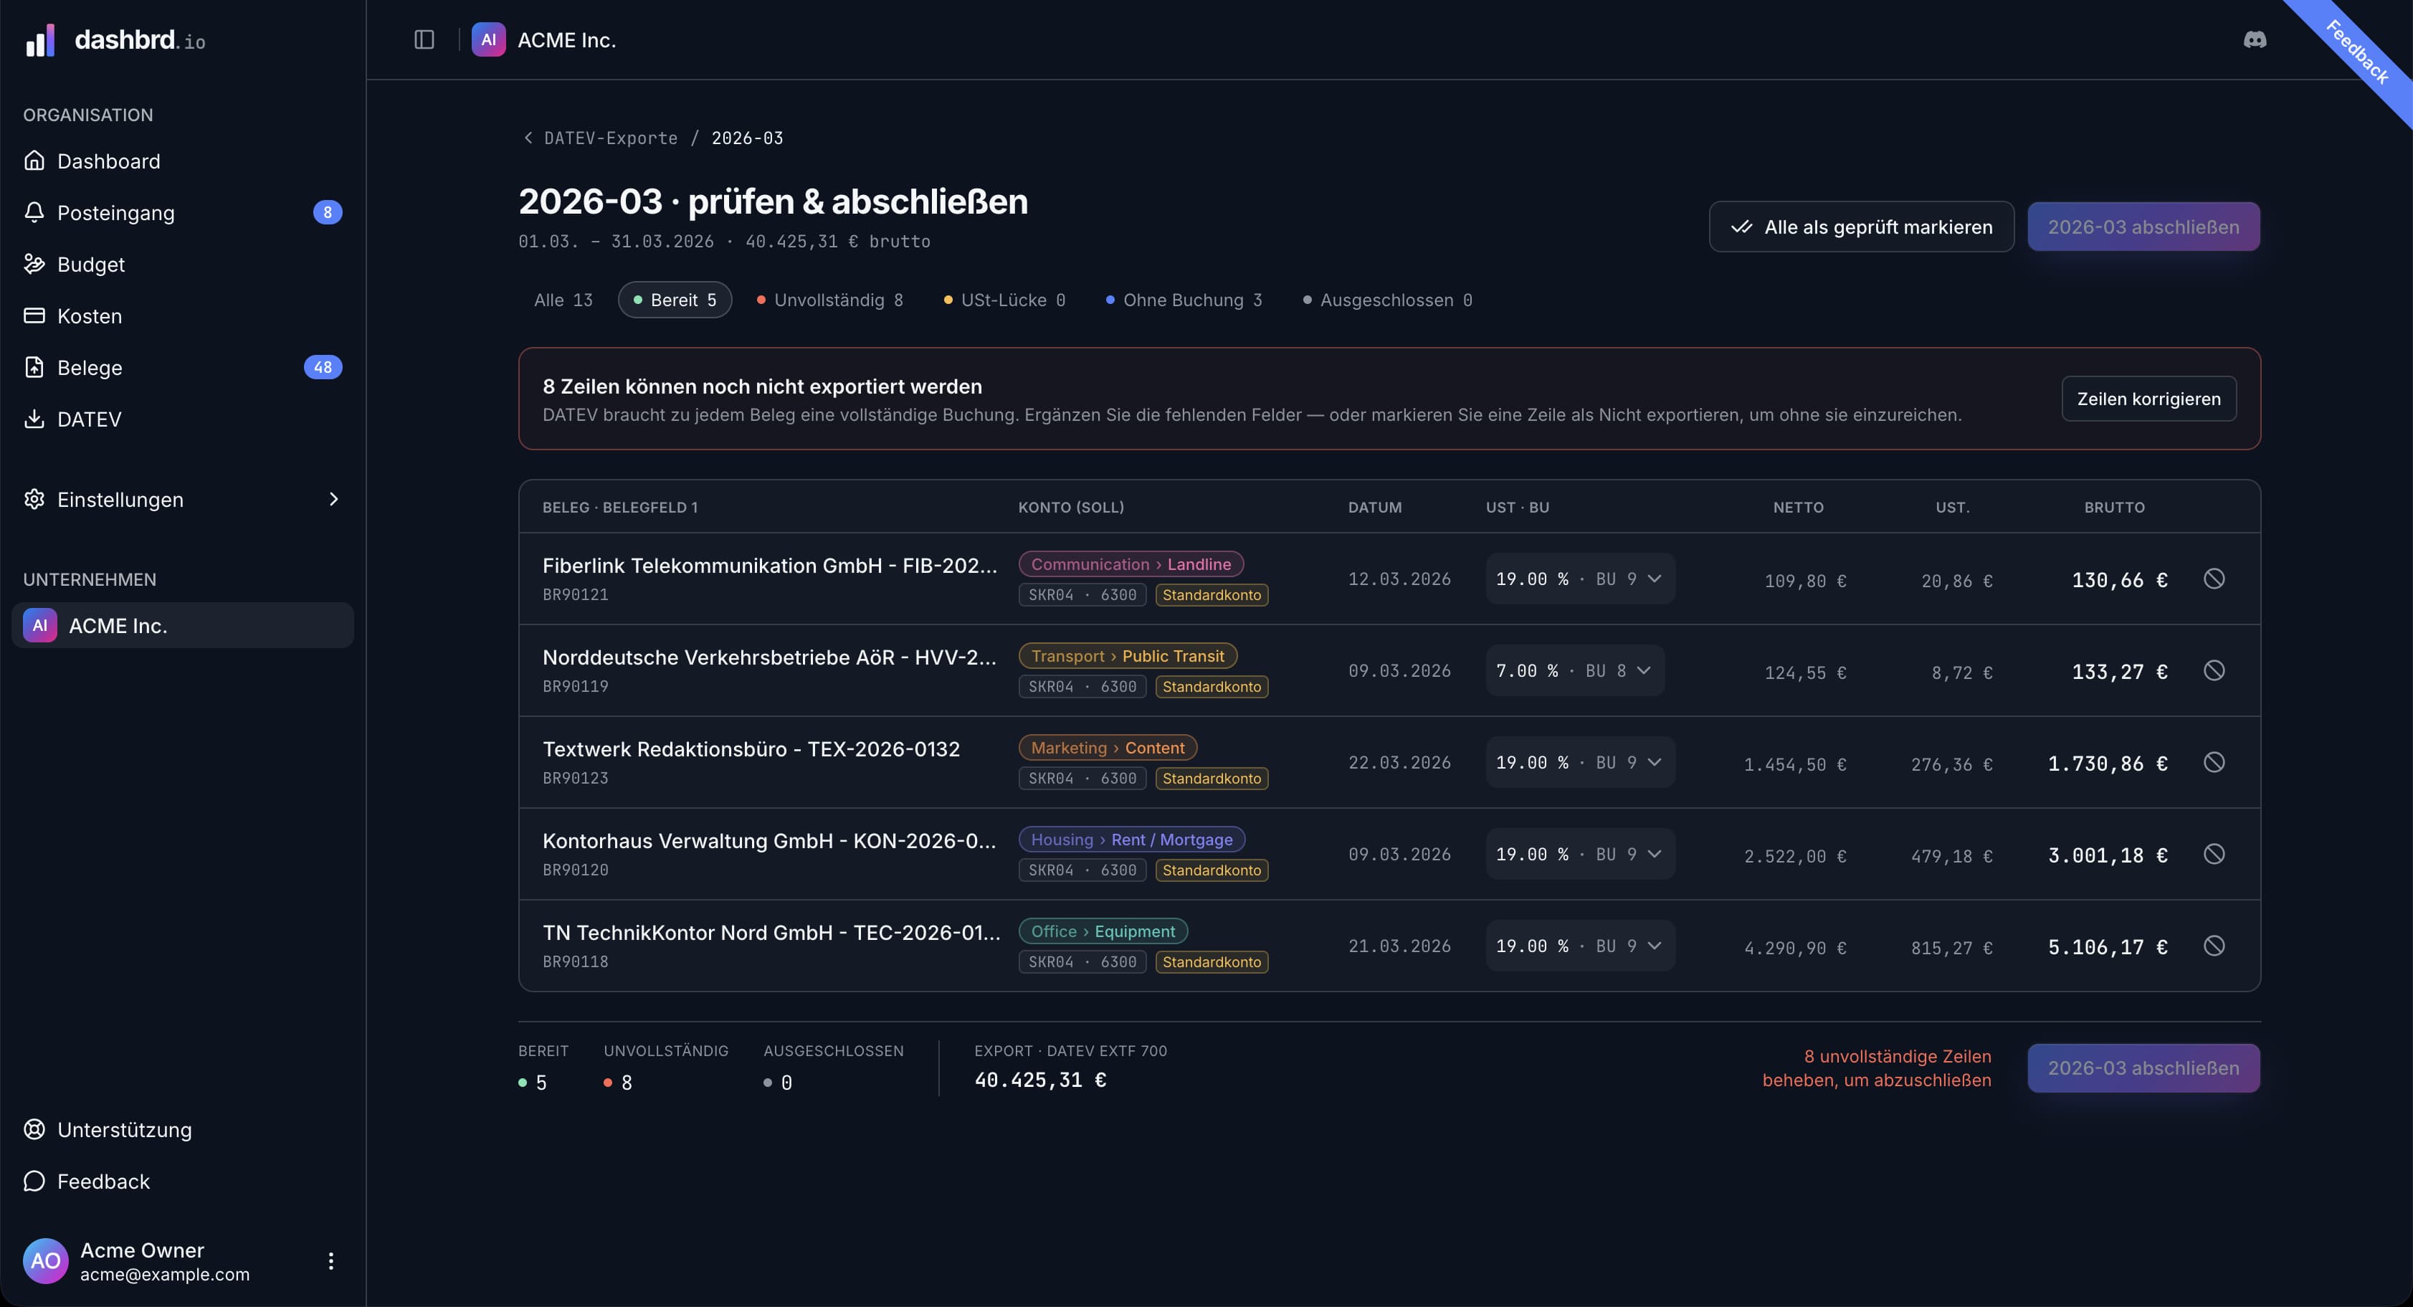Image resolution: width=2413 pixels, height=1307 pixels.
Task: Click the Acme Owner avatar
Action: pyautogui.click(x=45, y=1261)
